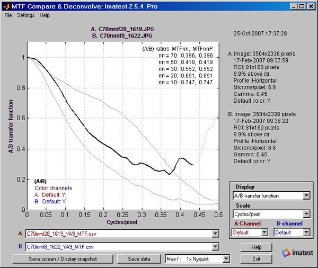
Task: Open the Settings menu
Action: (26, 15)
